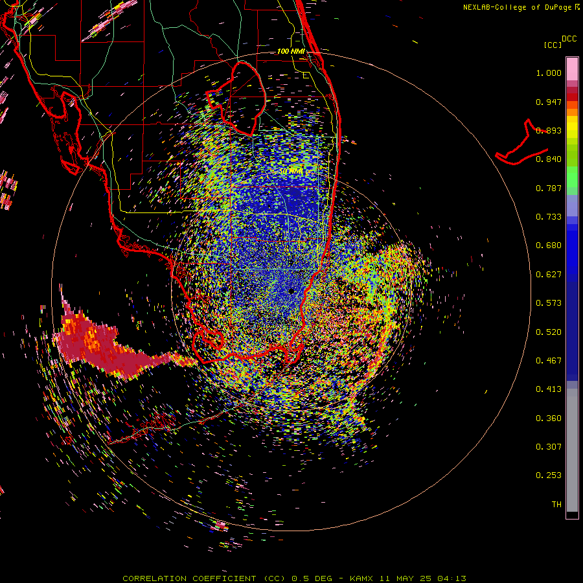Click the 0.253 scale value
583x583 pixels.
coord(549,475)
